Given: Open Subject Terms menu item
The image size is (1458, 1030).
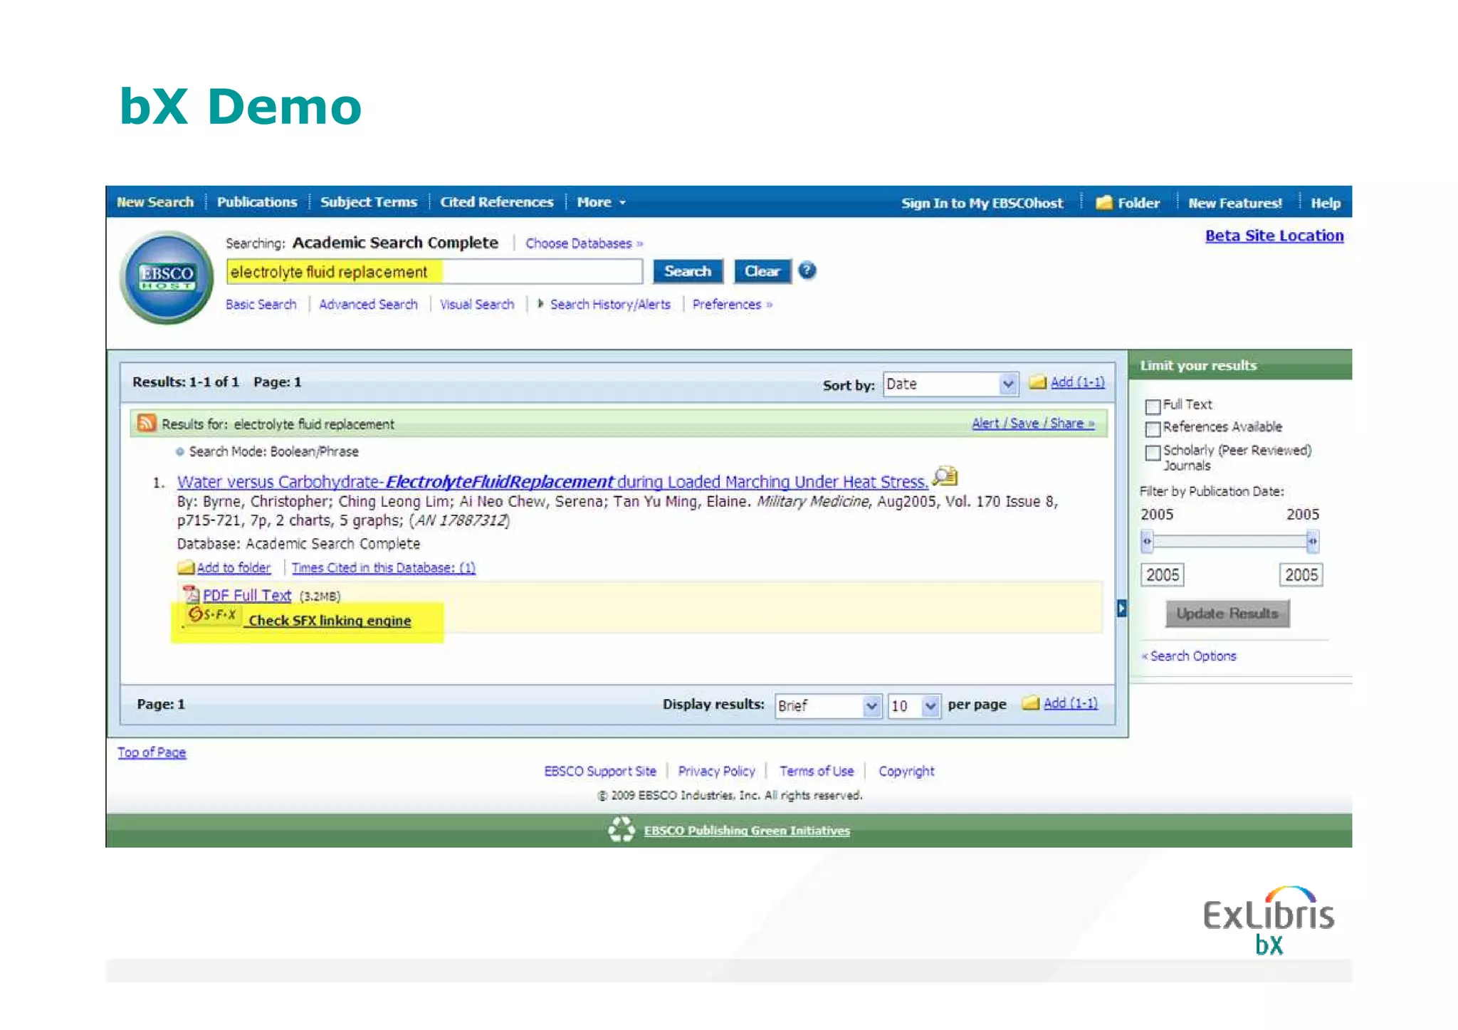Looking at the screenshot, I should (369, 202).
